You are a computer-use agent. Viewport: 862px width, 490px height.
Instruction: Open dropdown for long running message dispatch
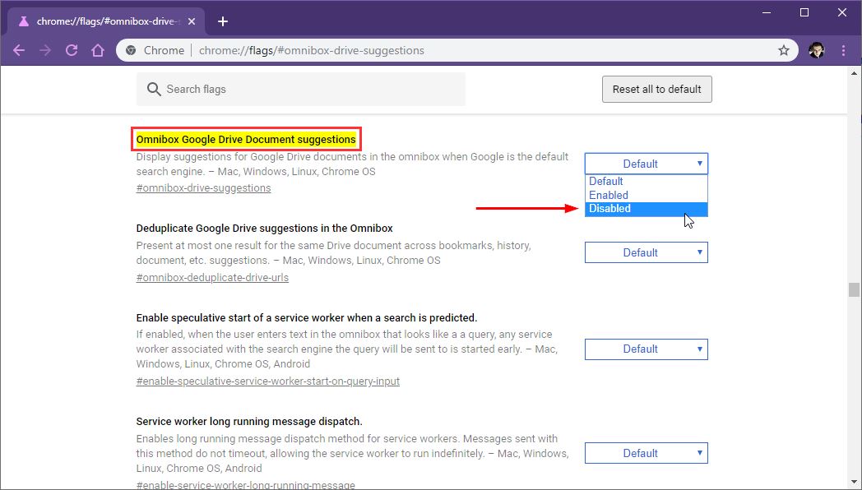click(646, 453)
